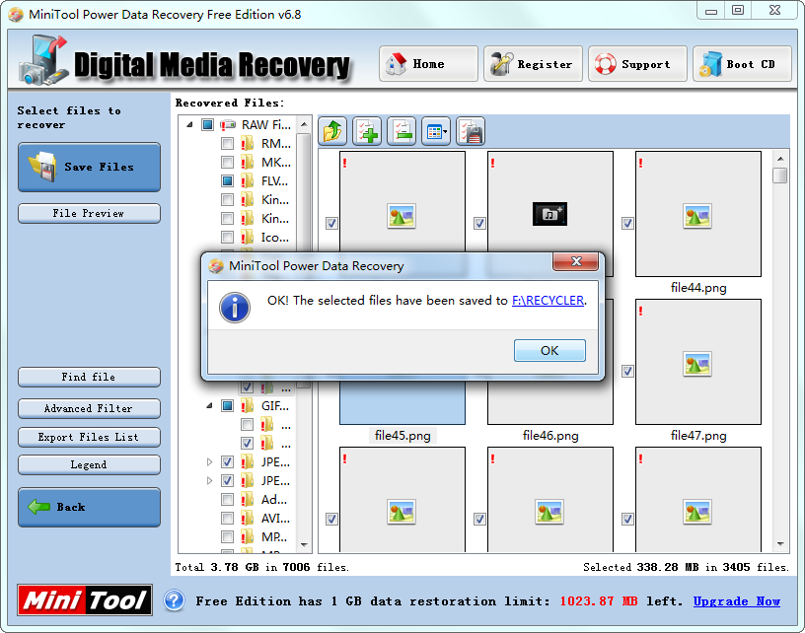Image resolution: width=805 pixels, height=633 pixels.
Task: Select the file44.png thumbnail
Action: [698, 214]
